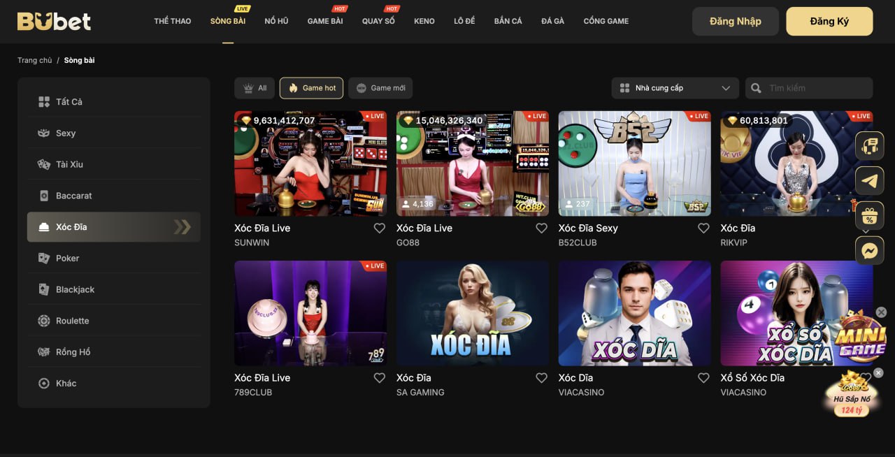Open the live support chat icon
Viewport: 895px width, 457px height.
[x=869, y=146]
